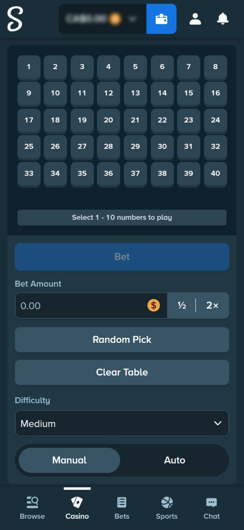Open Browse from the bottom navigation

point(32,506)
